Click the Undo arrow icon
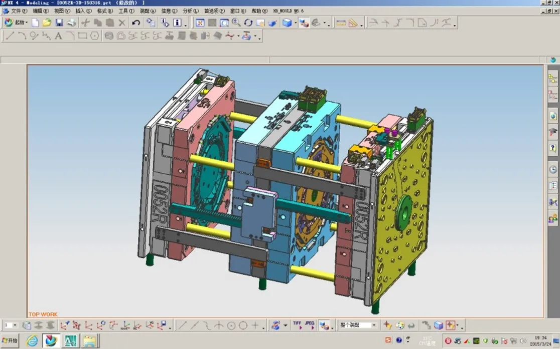This screenshot has width=560, height=349. 136,23
